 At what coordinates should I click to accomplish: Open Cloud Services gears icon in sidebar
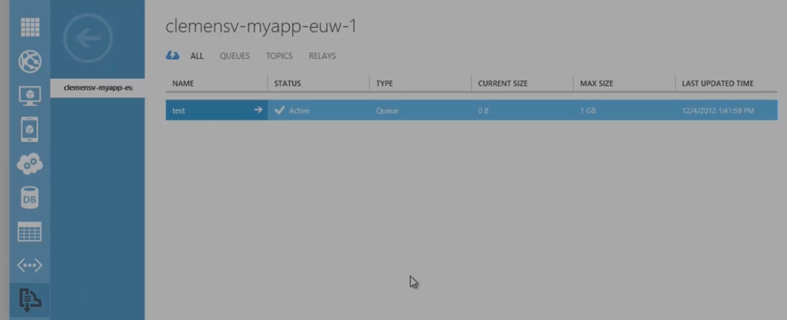pos(30,164)
